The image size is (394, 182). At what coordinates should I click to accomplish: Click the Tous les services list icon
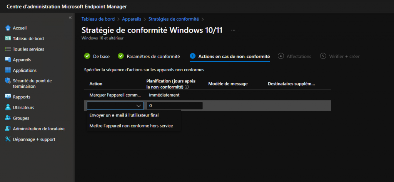8,49
